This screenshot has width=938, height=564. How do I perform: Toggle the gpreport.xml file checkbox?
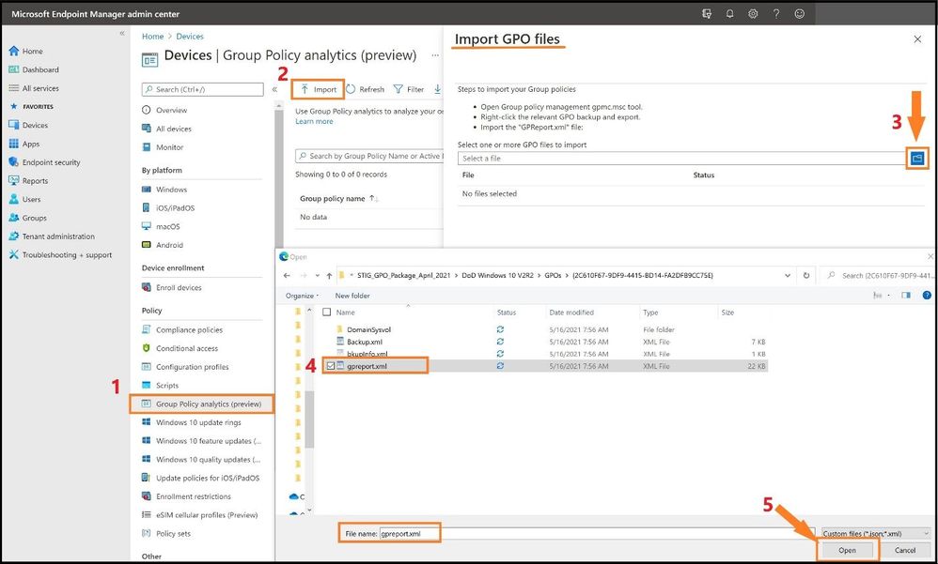(330, 366)
